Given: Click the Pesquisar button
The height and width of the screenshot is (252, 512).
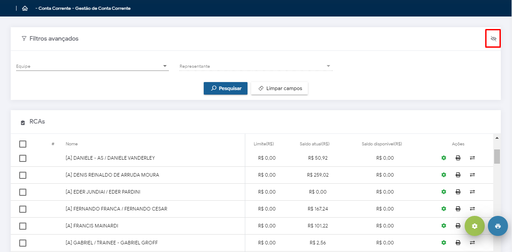Looking at the screenshot, I should pyautogui.click(x=226, y=88).
